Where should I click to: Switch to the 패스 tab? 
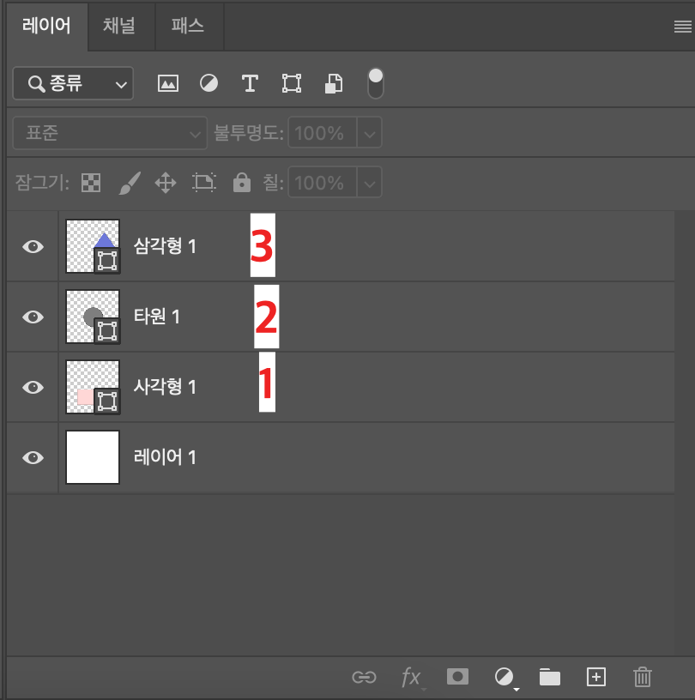(x=188, y=26)
